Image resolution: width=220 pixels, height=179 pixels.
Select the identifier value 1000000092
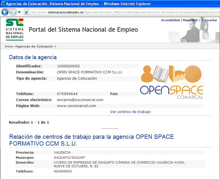pyautogui.click(x=68, y=66)
